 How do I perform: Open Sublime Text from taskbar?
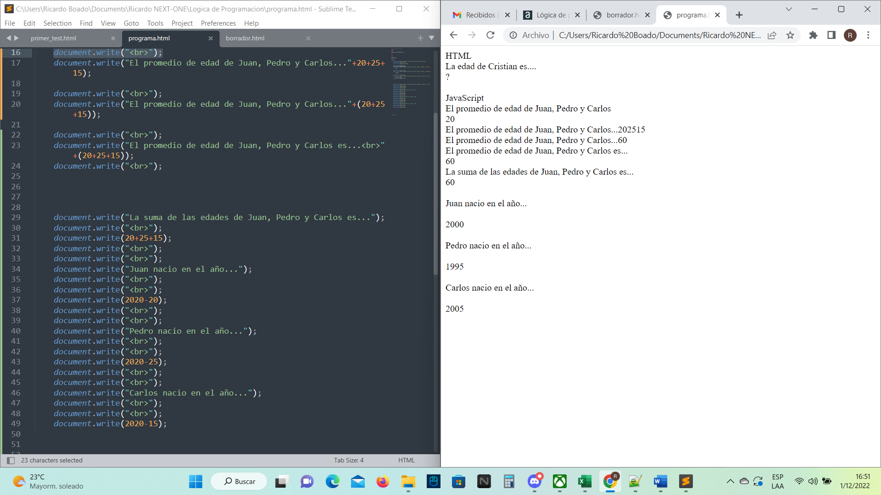(686, 481)
